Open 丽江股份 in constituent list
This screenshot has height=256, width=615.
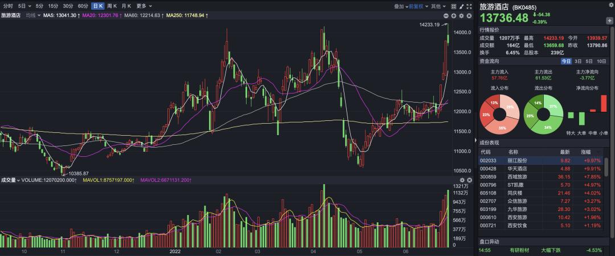coord(518,161)
